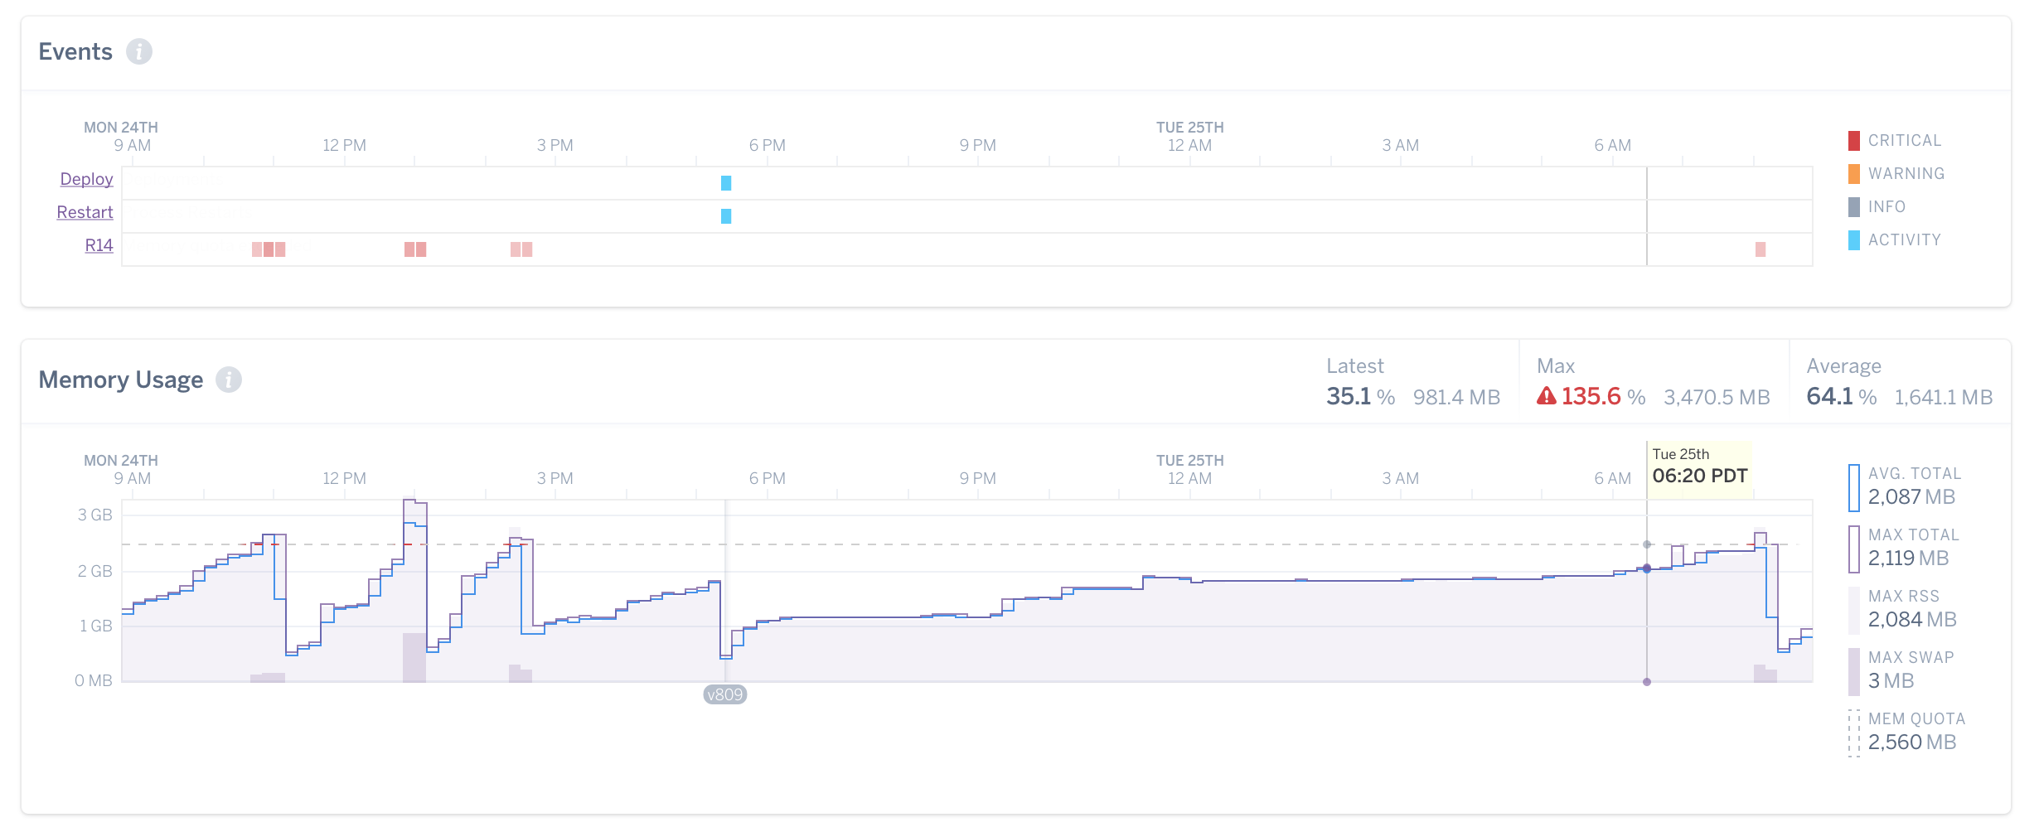Click the R14 event marker near 6 AM Tuesday
2039x827 pixels.
tap(1761, 249)
